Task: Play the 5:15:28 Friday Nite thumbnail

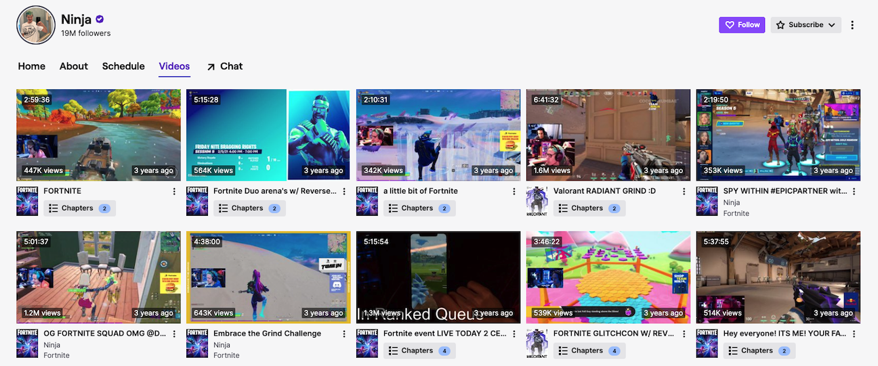Action: 268,135
